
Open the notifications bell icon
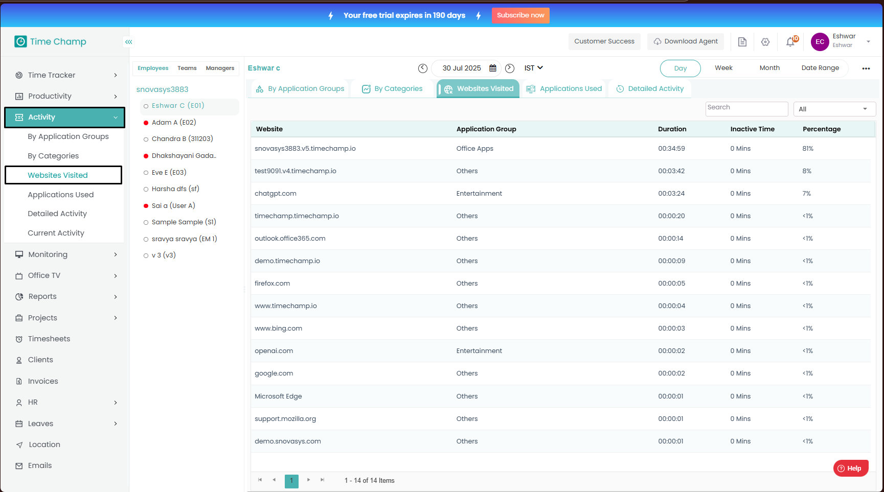pyautogui.click(x=790, y=42)
